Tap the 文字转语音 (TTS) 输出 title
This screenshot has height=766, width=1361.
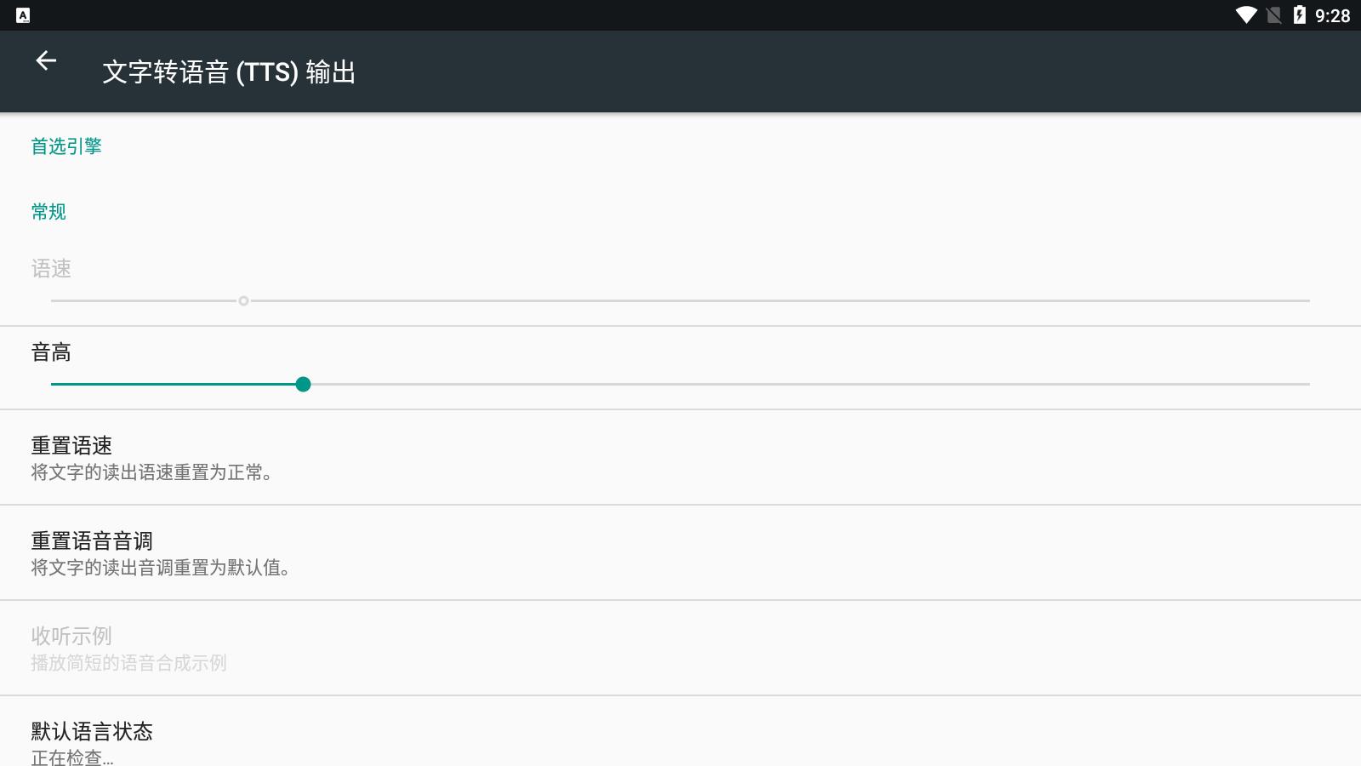pyautogui.click(x=229, y=72)
